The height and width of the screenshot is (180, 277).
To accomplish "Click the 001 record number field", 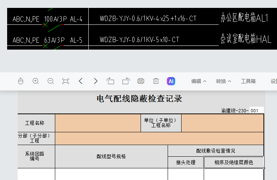I will (x=256, y=110).
